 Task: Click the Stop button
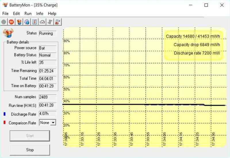[30, 150]
